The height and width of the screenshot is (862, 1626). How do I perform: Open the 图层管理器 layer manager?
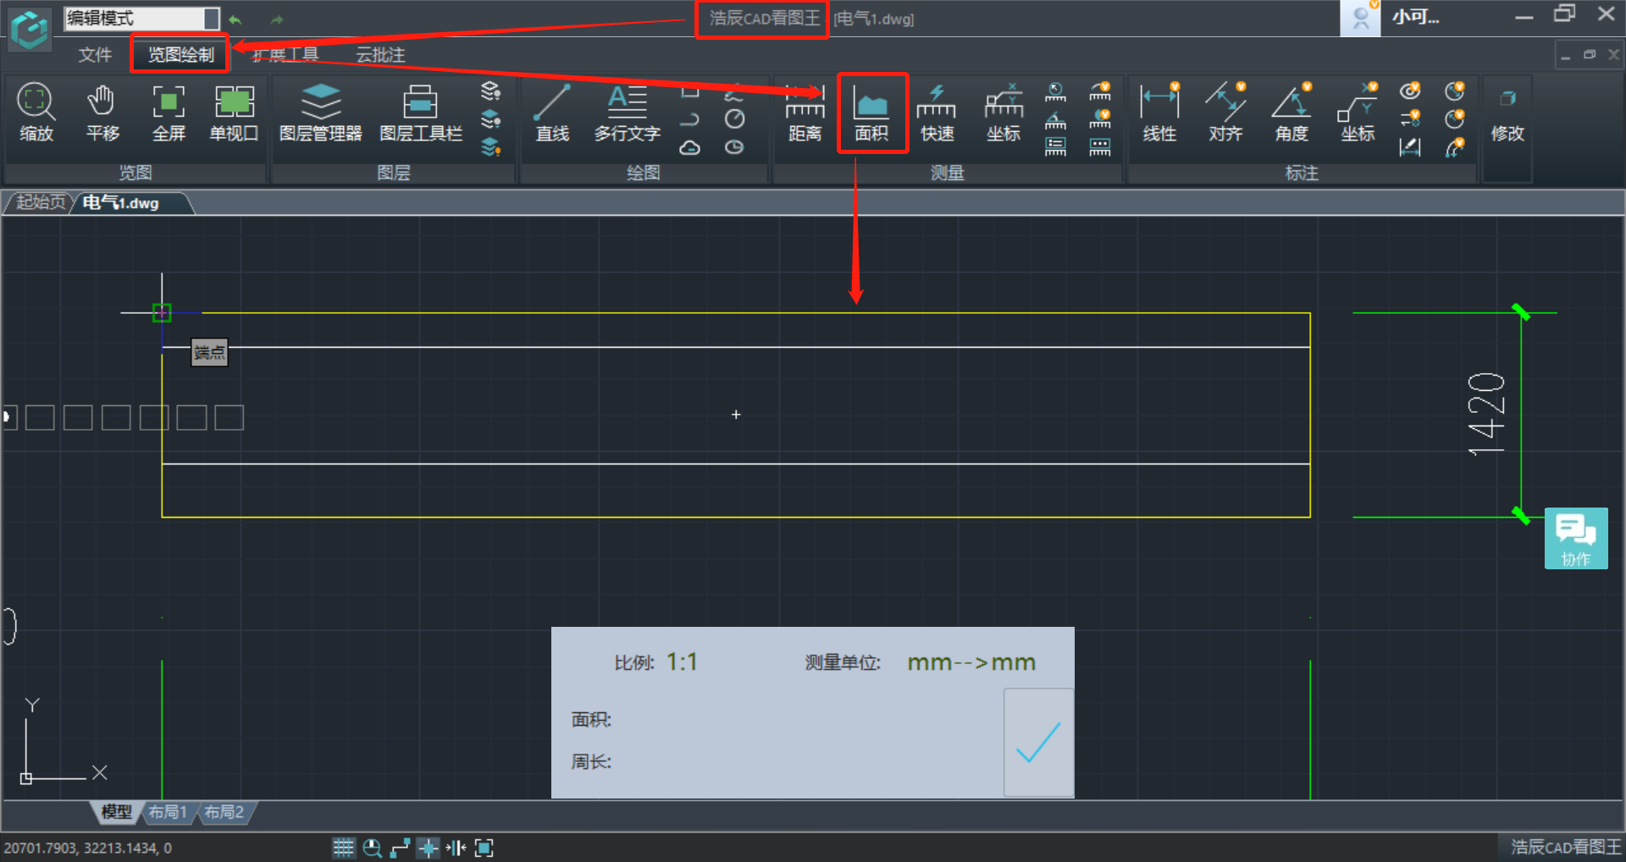click(320, 113)
